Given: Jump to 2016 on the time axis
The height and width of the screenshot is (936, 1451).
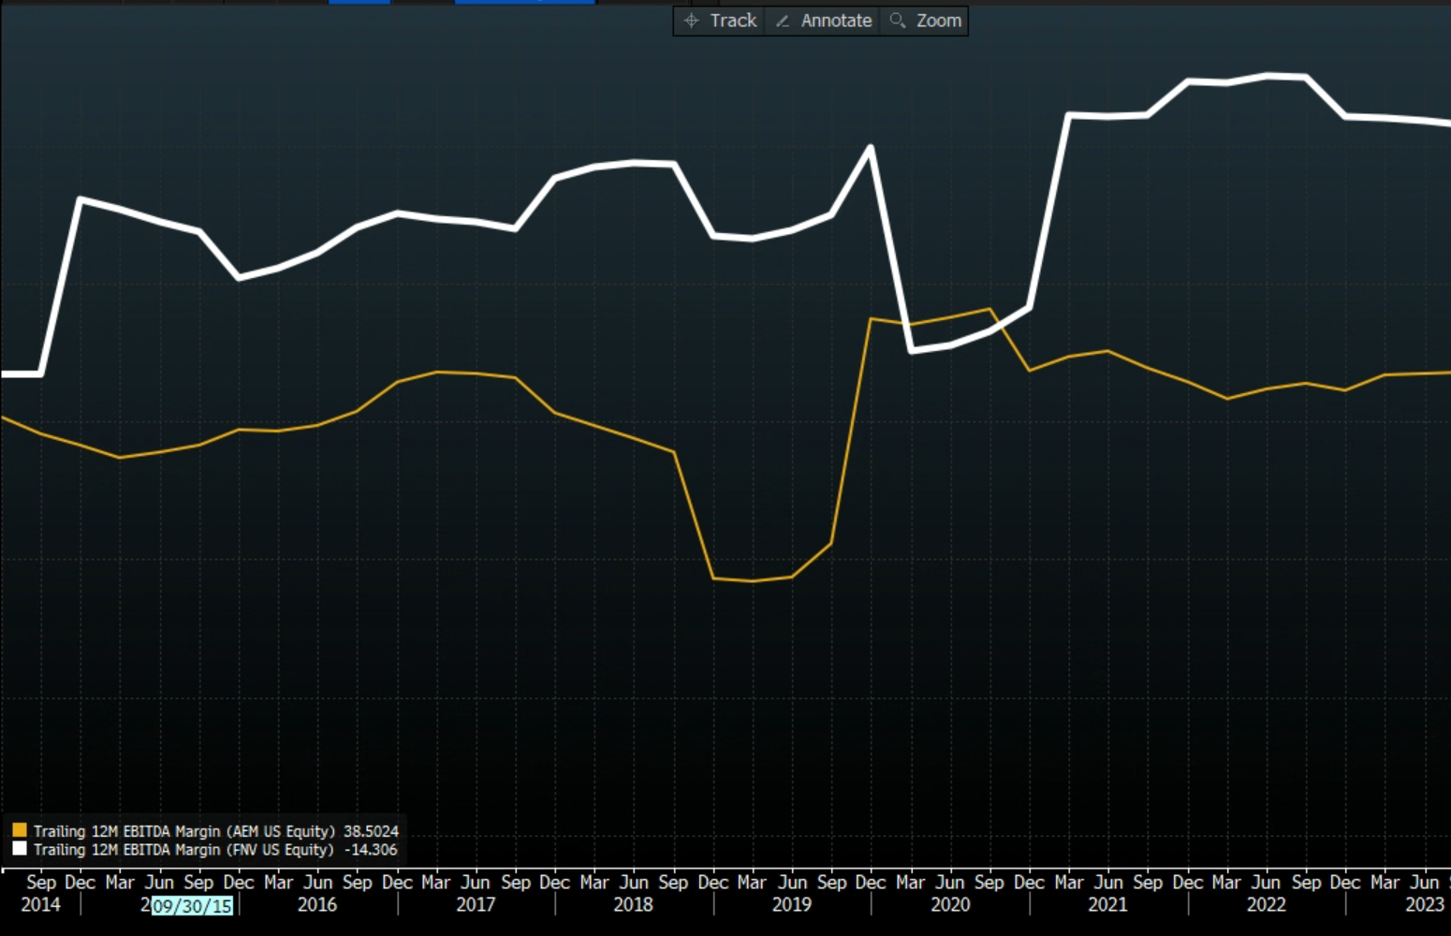Looking at the screenshot, I should (317, 905).
